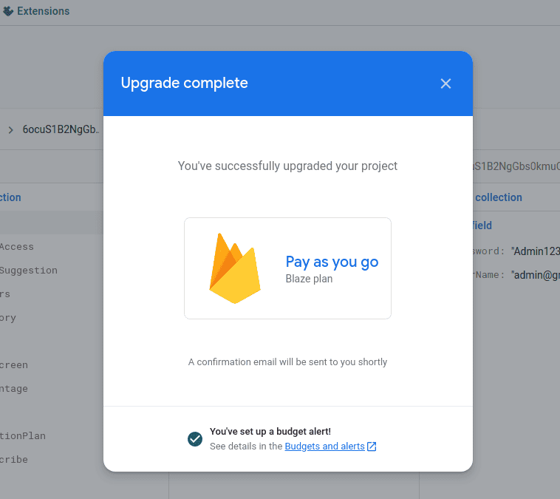560x499 pixels.
Task: Close the Upgrade complete dialog
Action: pyautogui.click(x=445, y=84)
